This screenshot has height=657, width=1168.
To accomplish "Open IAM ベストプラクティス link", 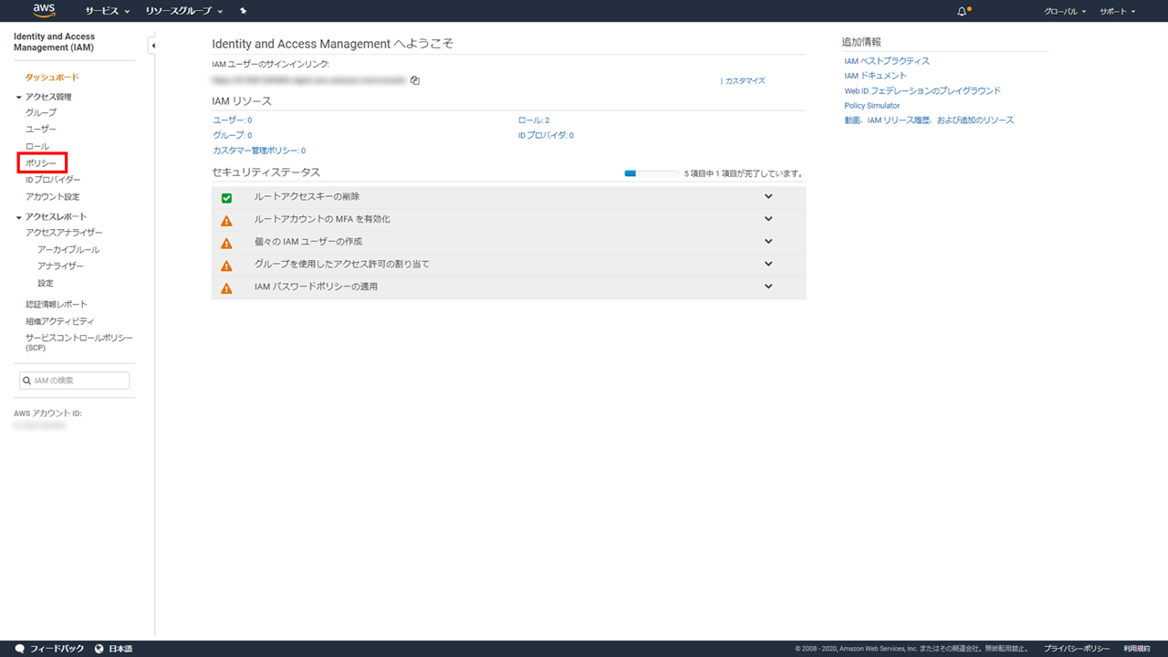I will [886, 61].
